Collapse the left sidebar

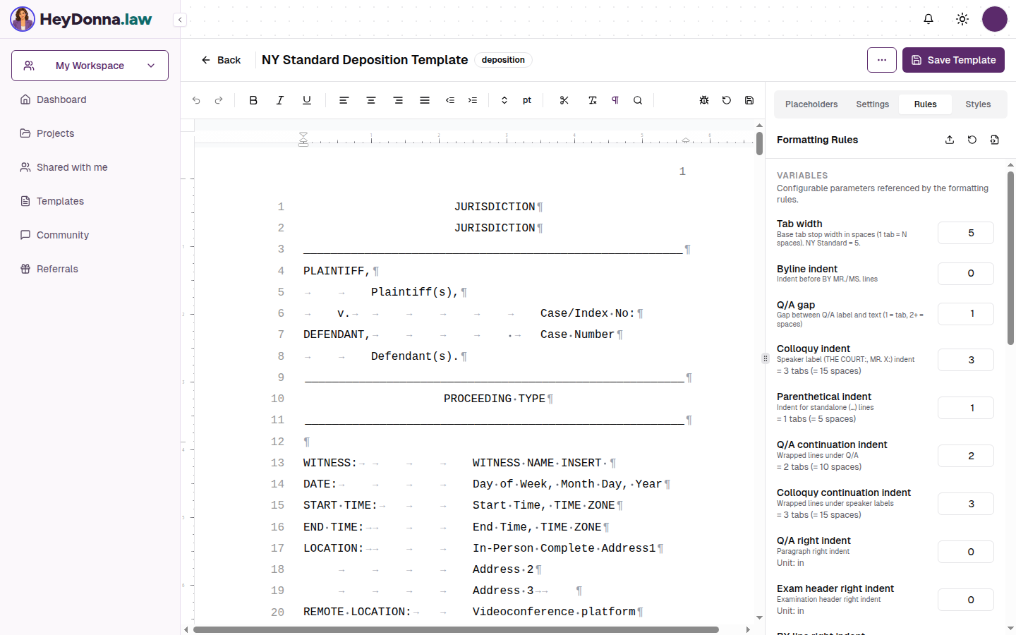pyautogui.click(x=181, y=20)
